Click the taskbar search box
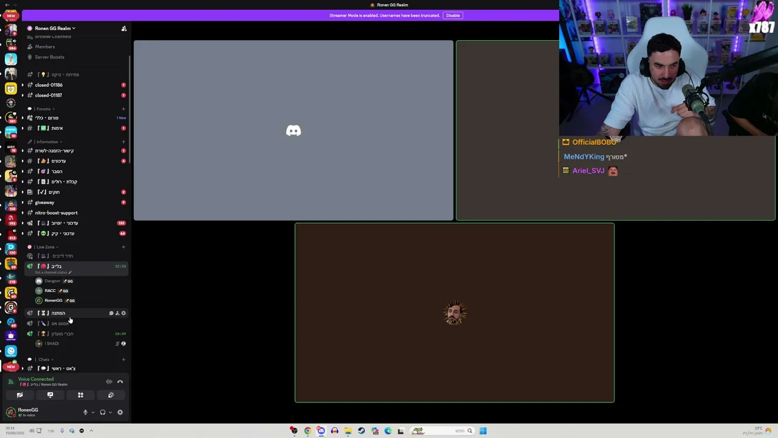 [x=442, y=431]
